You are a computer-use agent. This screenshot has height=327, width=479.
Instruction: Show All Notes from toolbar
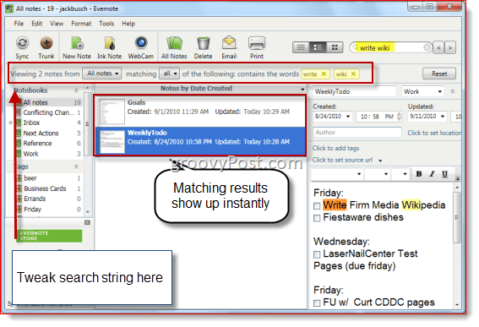click(174, 47)
